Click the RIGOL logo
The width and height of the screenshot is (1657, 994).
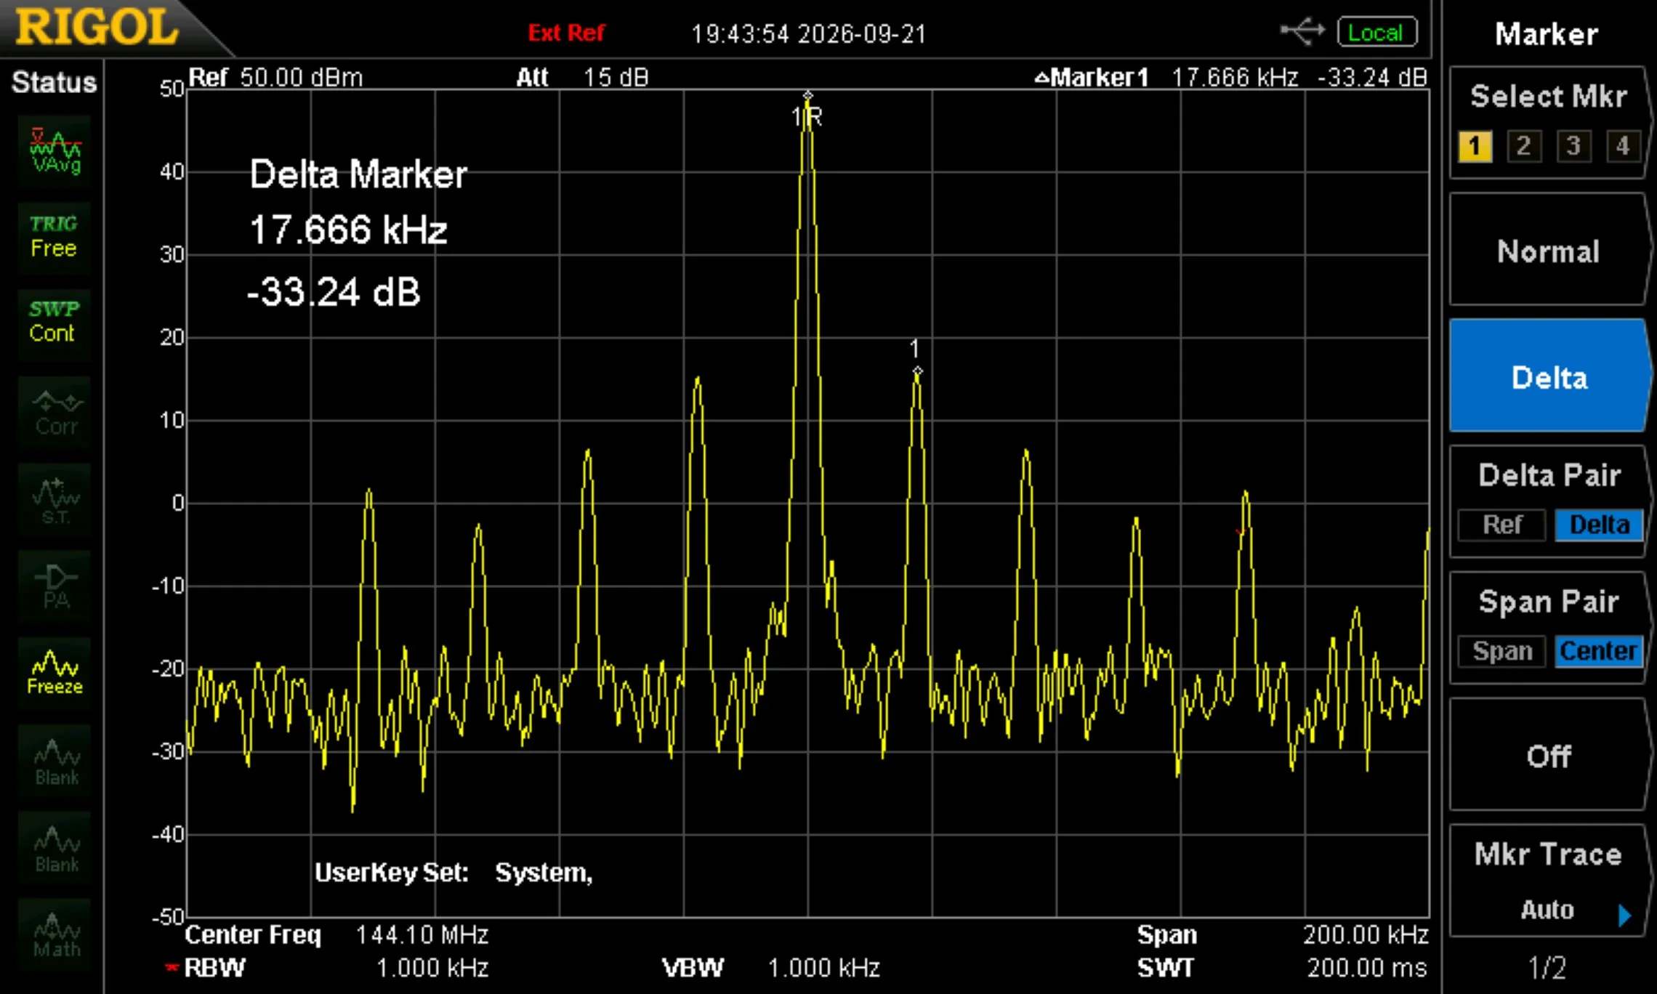(97, 28)
